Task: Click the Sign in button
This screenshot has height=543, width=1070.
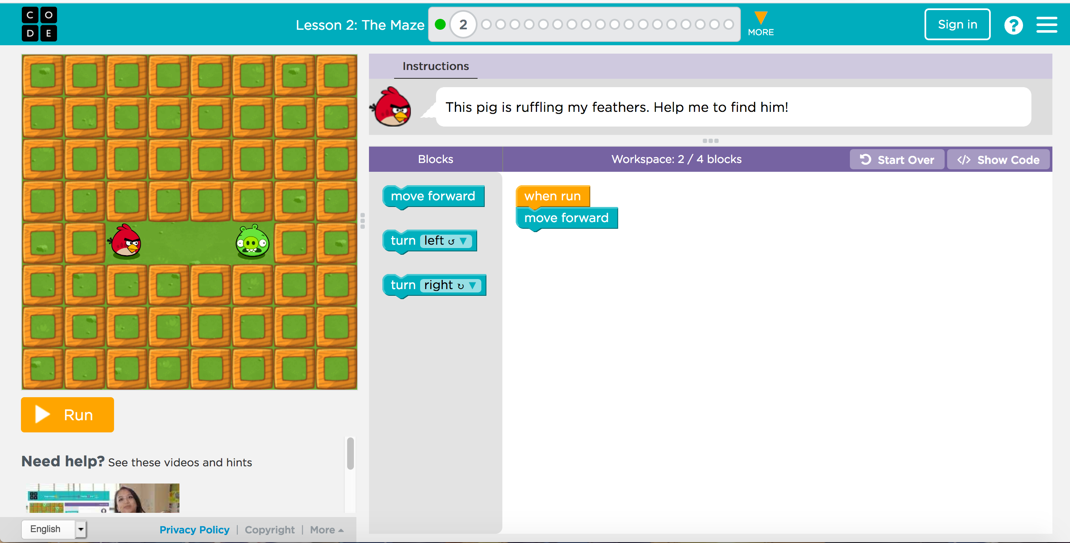Action: (x=958, y=25)
